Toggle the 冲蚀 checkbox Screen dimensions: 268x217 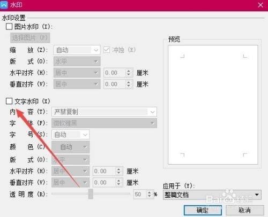point(107,50)
